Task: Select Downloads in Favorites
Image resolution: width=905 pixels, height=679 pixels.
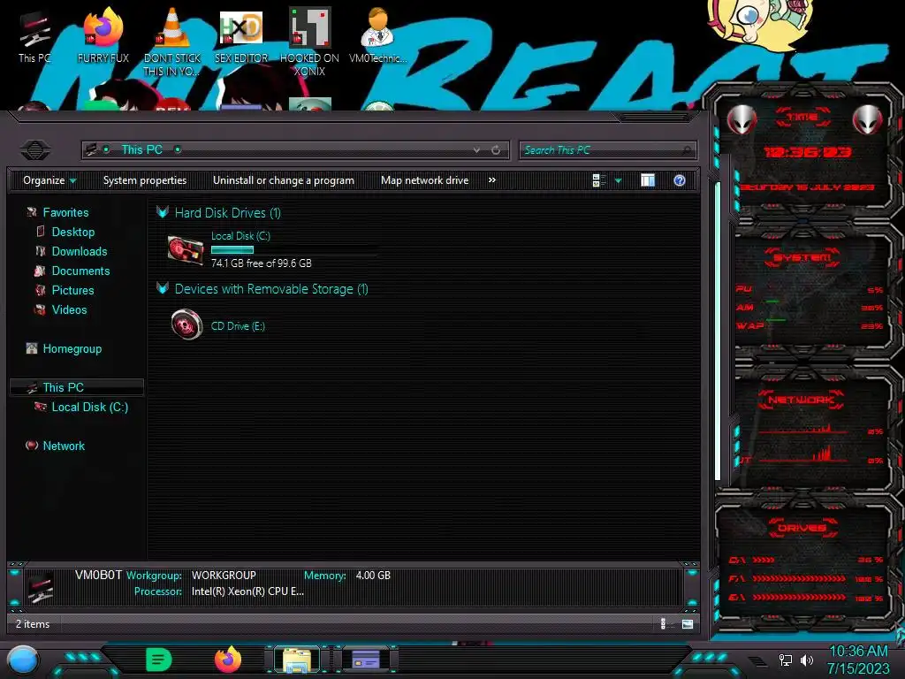Action: pyautogui.click(x=80, y=252)
